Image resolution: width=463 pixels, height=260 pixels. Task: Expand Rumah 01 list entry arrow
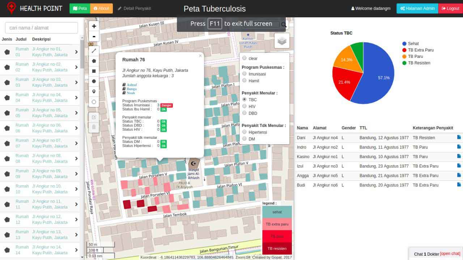[76, 52]
